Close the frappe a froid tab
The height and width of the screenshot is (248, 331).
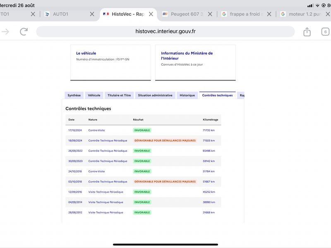269,14
